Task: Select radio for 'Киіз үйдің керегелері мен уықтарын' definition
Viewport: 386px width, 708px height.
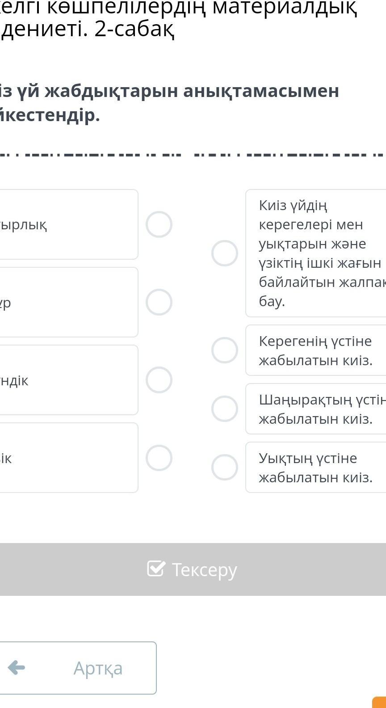Action: tap(225, 253)
